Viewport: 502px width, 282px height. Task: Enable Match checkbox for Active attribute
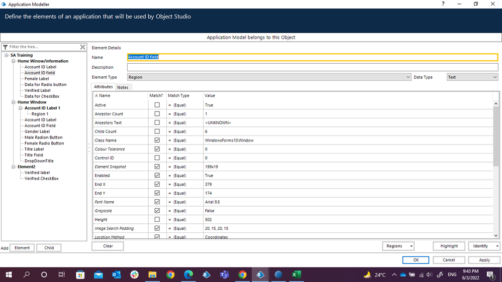pos(157,105)
